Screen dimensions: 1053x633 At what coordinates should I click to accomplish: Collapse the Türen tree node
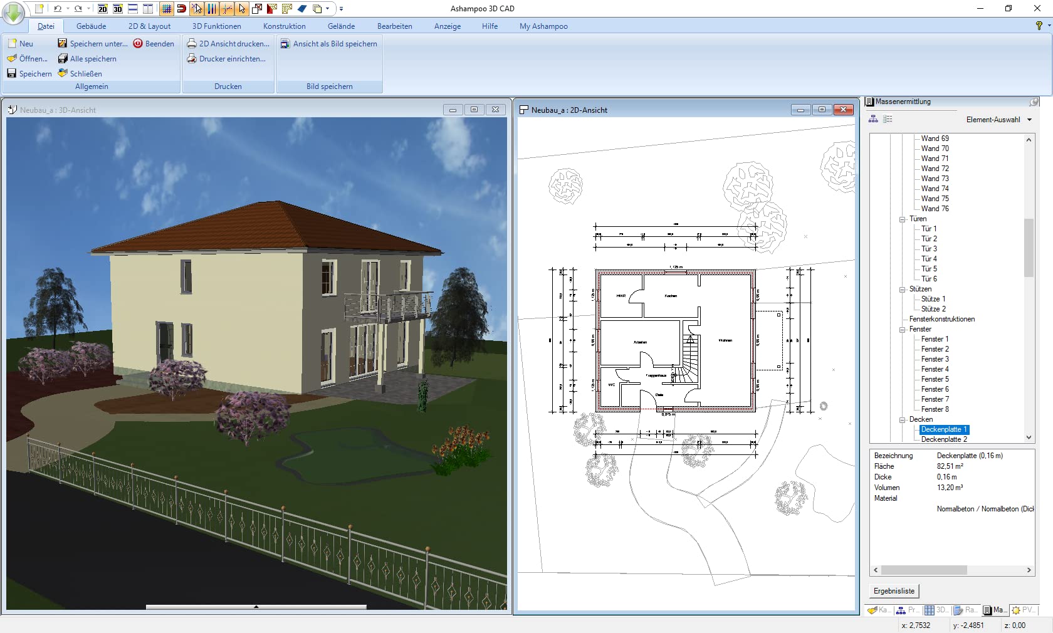point(903,219)
